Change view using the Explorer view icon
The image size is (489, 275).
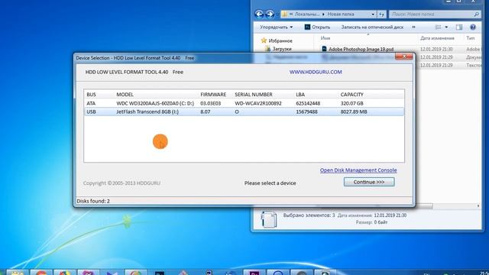(x=438, y=27)
